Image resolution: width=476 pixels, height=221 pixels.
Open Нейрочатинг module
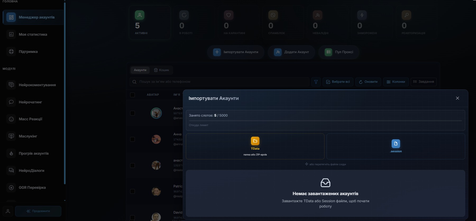(33, 102)
